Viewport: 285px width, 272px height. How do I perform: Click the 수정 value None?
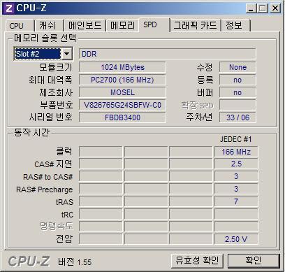point(237,67)
